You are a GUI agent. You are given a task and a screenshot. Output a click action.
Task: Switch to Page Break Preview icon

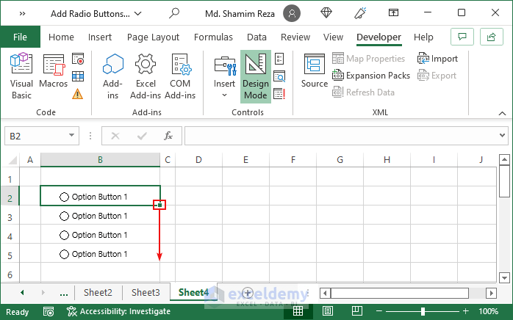[x=356, y=311]
